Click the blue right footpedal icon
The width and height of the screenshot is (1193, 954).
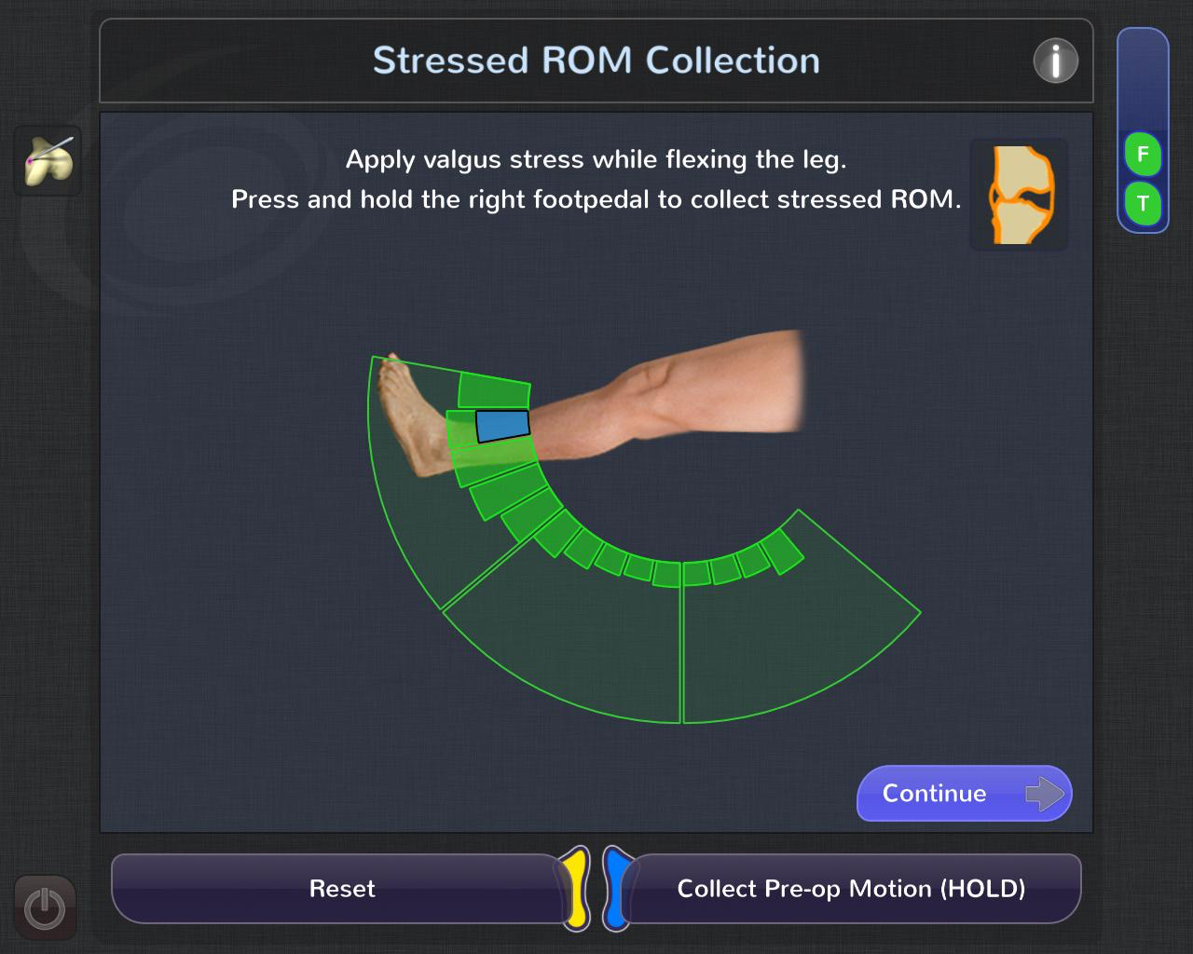point(616,888)
